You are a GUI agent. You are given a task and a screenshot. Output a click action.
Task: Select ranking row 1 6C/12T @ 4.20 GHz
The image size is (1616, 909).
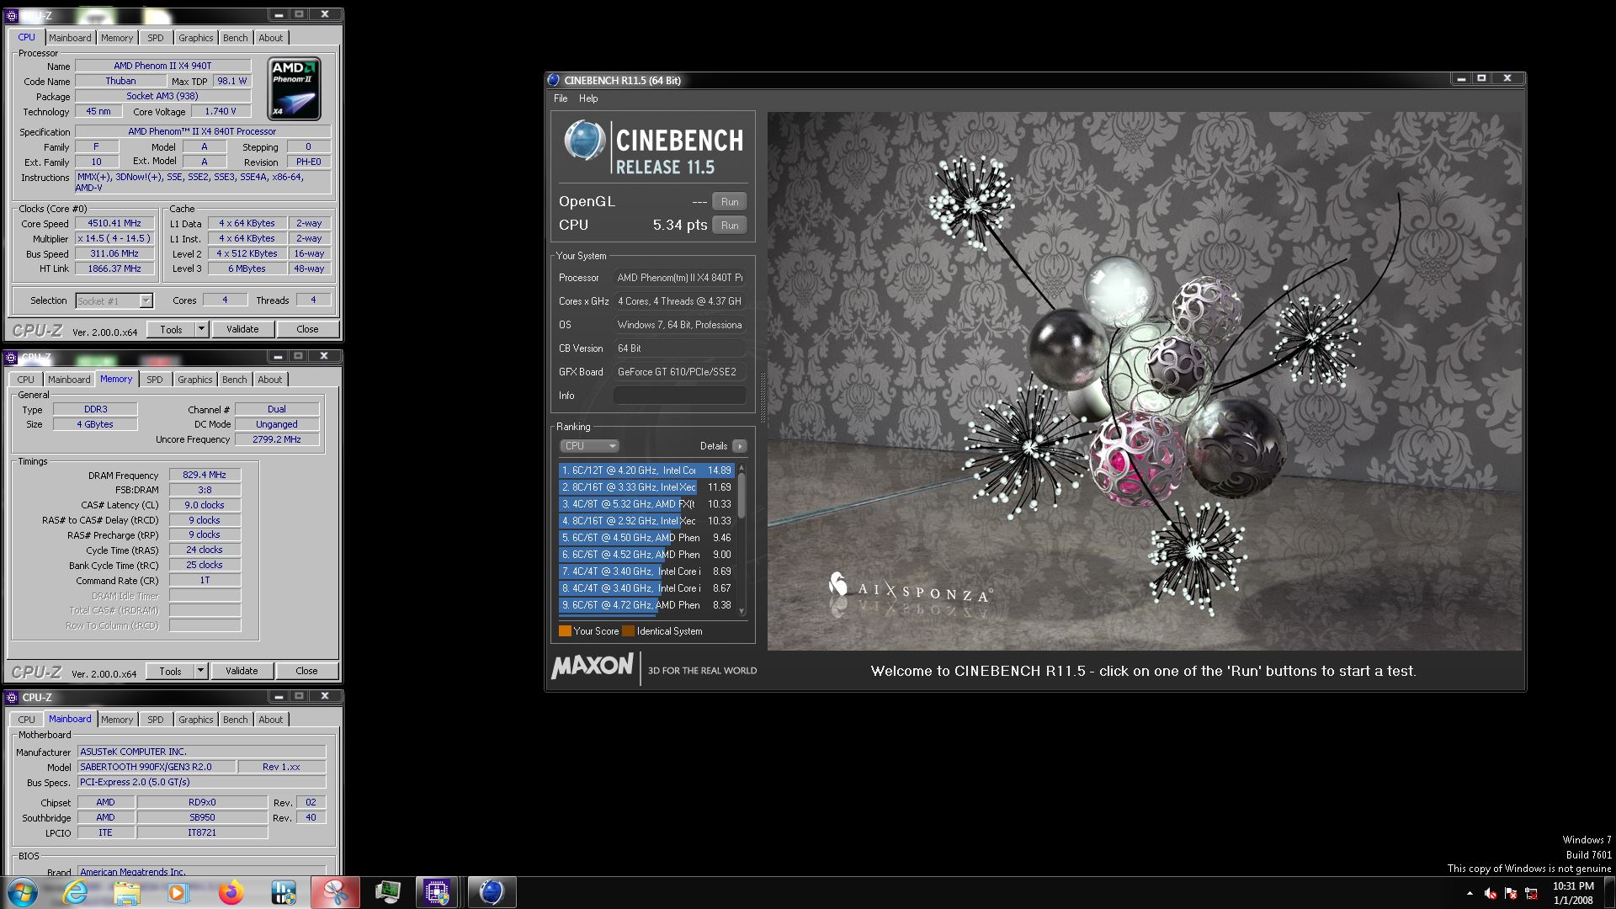pyautogui.click(x=646, y=470)
